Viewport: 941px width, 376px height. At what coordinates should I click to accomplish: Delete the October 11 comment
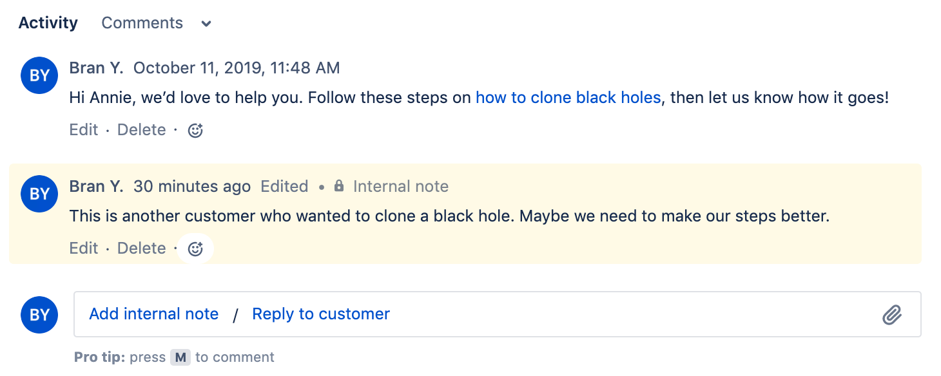(x=141, y=130)
